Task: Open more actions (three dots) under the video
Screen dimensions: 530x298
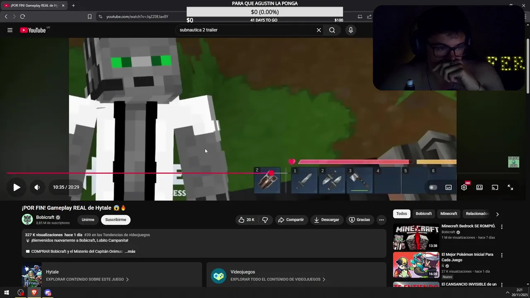Action: click(381, 220)
